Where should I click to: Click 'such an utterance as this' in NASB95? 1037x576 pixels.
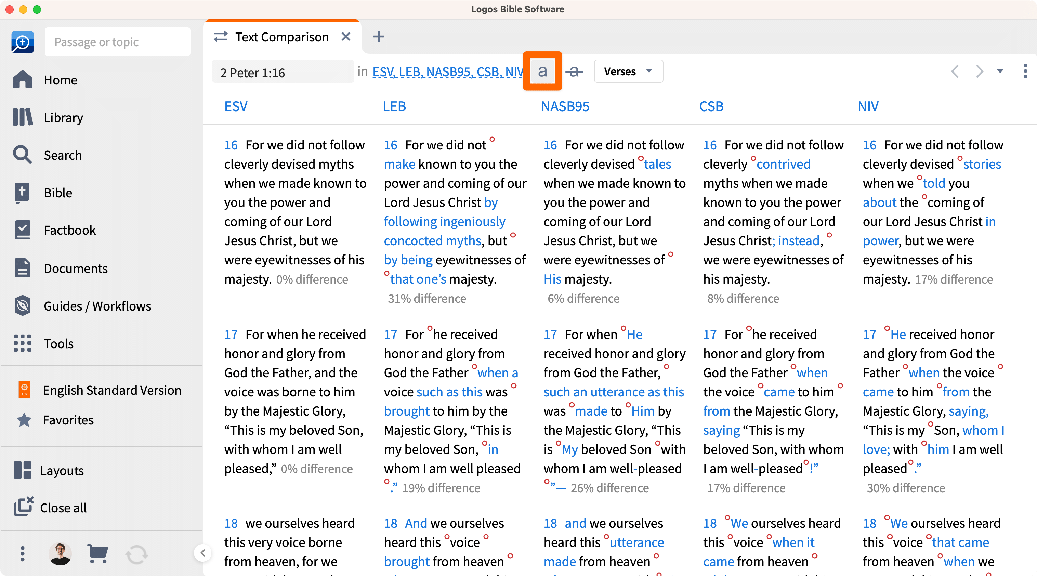pyautogui.click(x=614, y=392)
